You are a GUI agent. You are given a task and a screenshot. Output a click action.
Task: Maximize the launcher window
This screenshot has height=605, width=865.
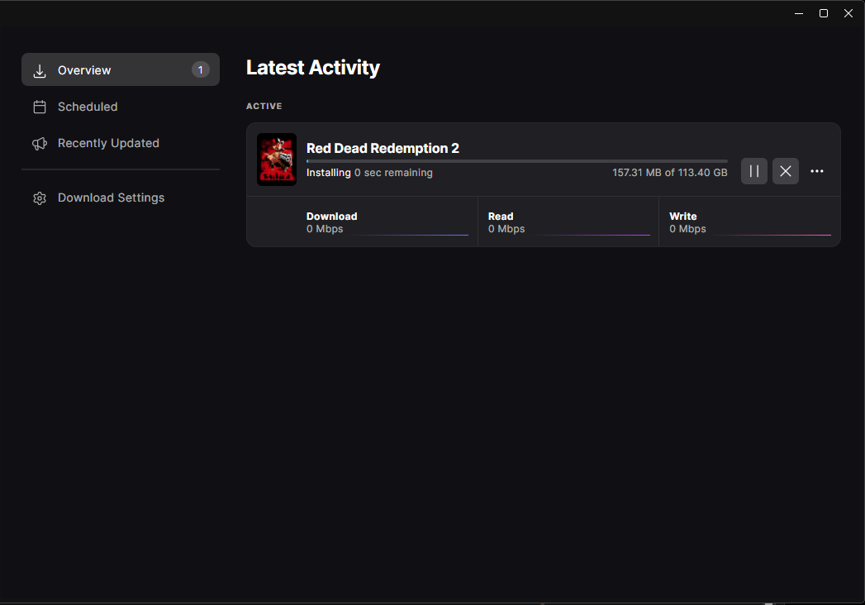coord(823,13)
